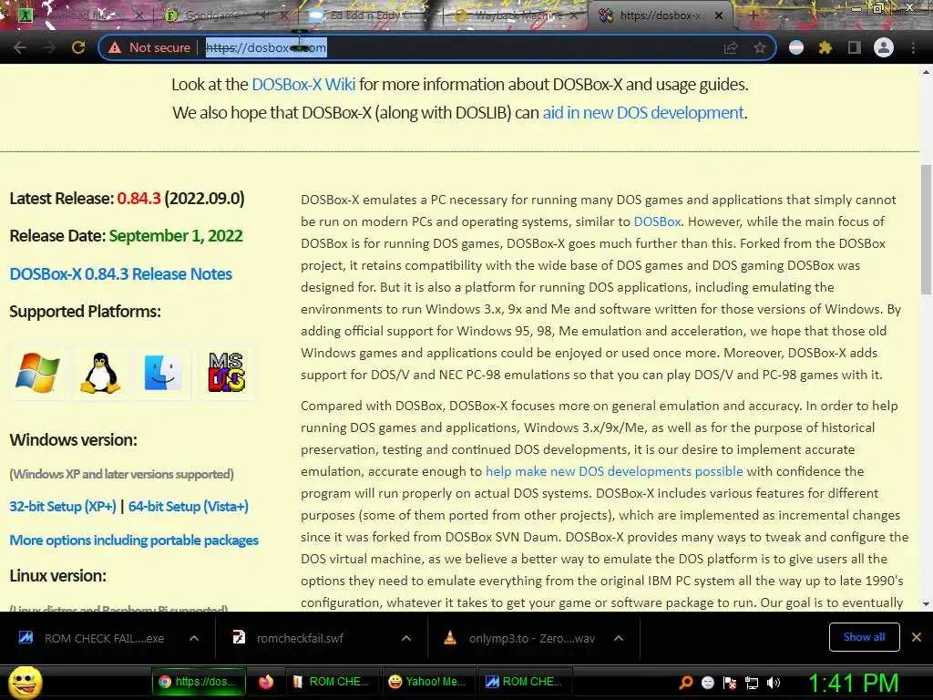Screen dimensions: 933x700
Task: Open the flag-colored extension icon
Action: (796, 47)
